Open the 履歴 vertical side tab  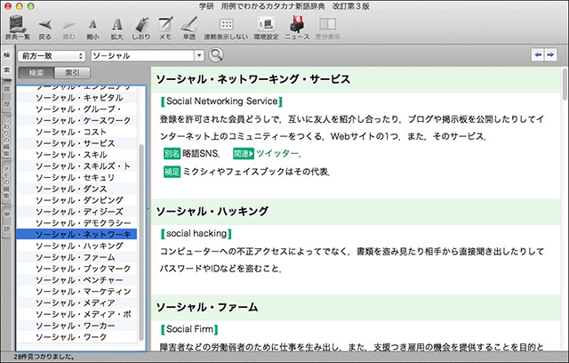6,97
